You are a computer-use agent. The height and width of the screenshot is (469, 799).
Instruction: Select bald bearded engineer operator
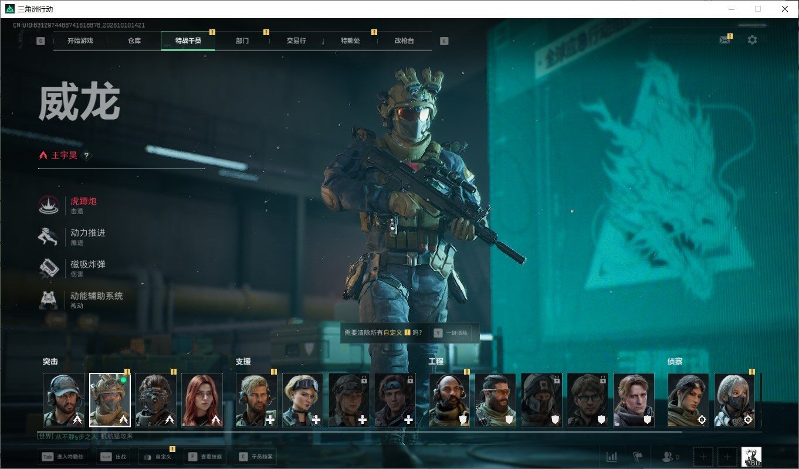coord(449,400)
